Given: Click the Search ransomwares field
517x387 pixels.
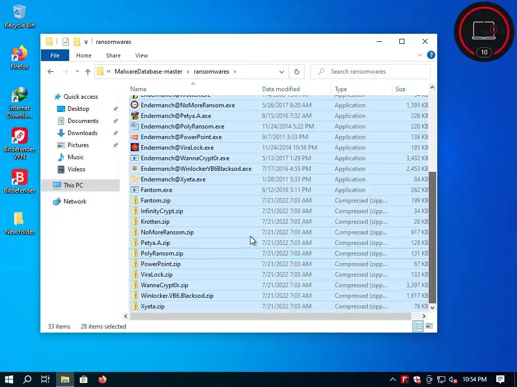Looking at the screenshot, I should click(x=370, y=72).
